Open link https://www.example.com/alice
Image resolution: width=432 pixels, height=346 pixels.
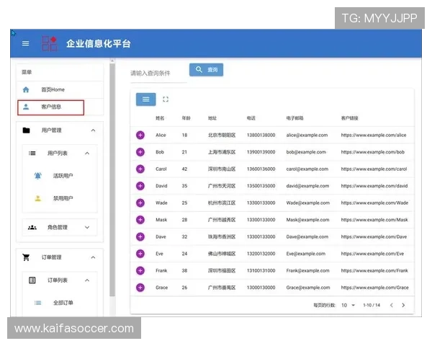point(374,136)
